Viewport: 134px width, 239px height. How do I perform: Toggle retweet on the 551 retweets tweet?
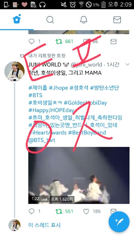point(59,211)
